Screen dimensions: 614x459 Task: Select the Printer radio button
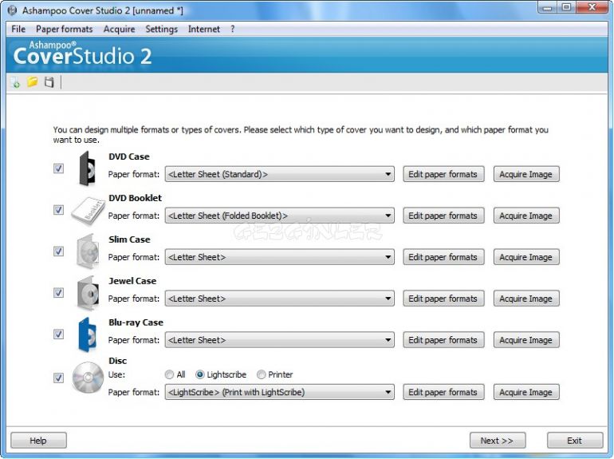(x=274, y=374)
